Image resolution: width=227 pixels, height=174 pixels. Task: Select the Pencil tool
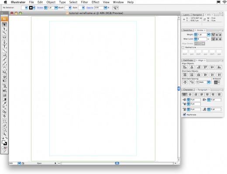pos(4,63)
